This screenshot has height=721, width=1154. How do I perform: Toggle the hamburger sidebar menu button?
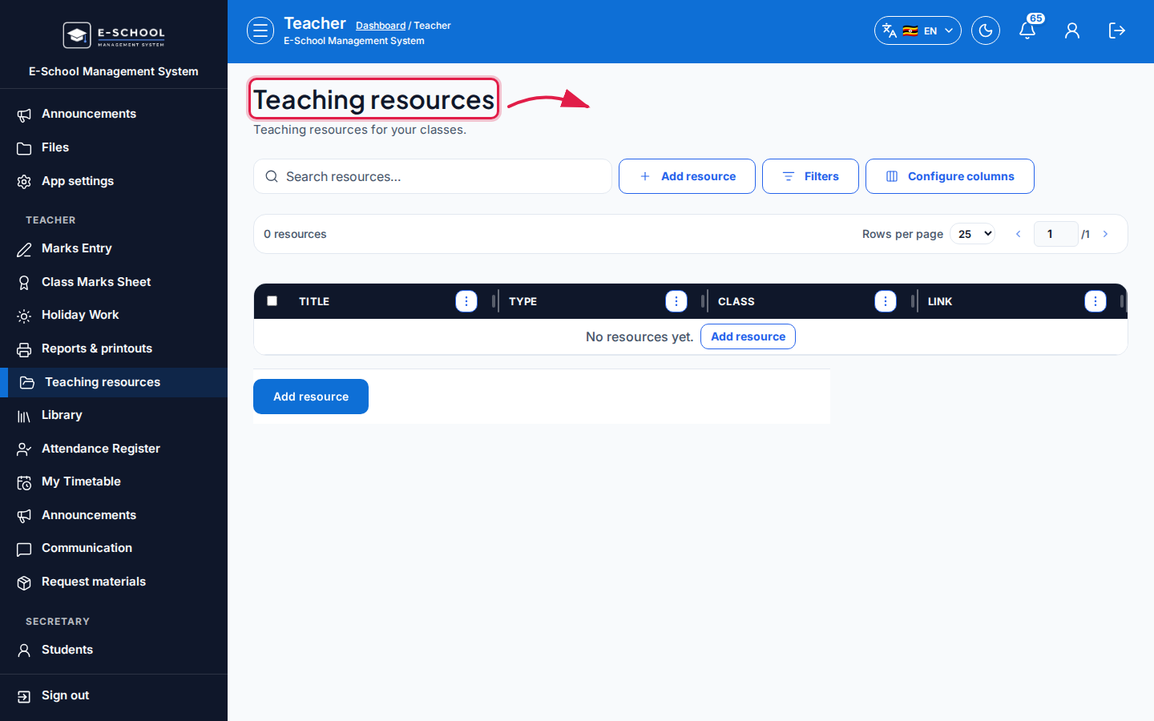pos(260,30)
